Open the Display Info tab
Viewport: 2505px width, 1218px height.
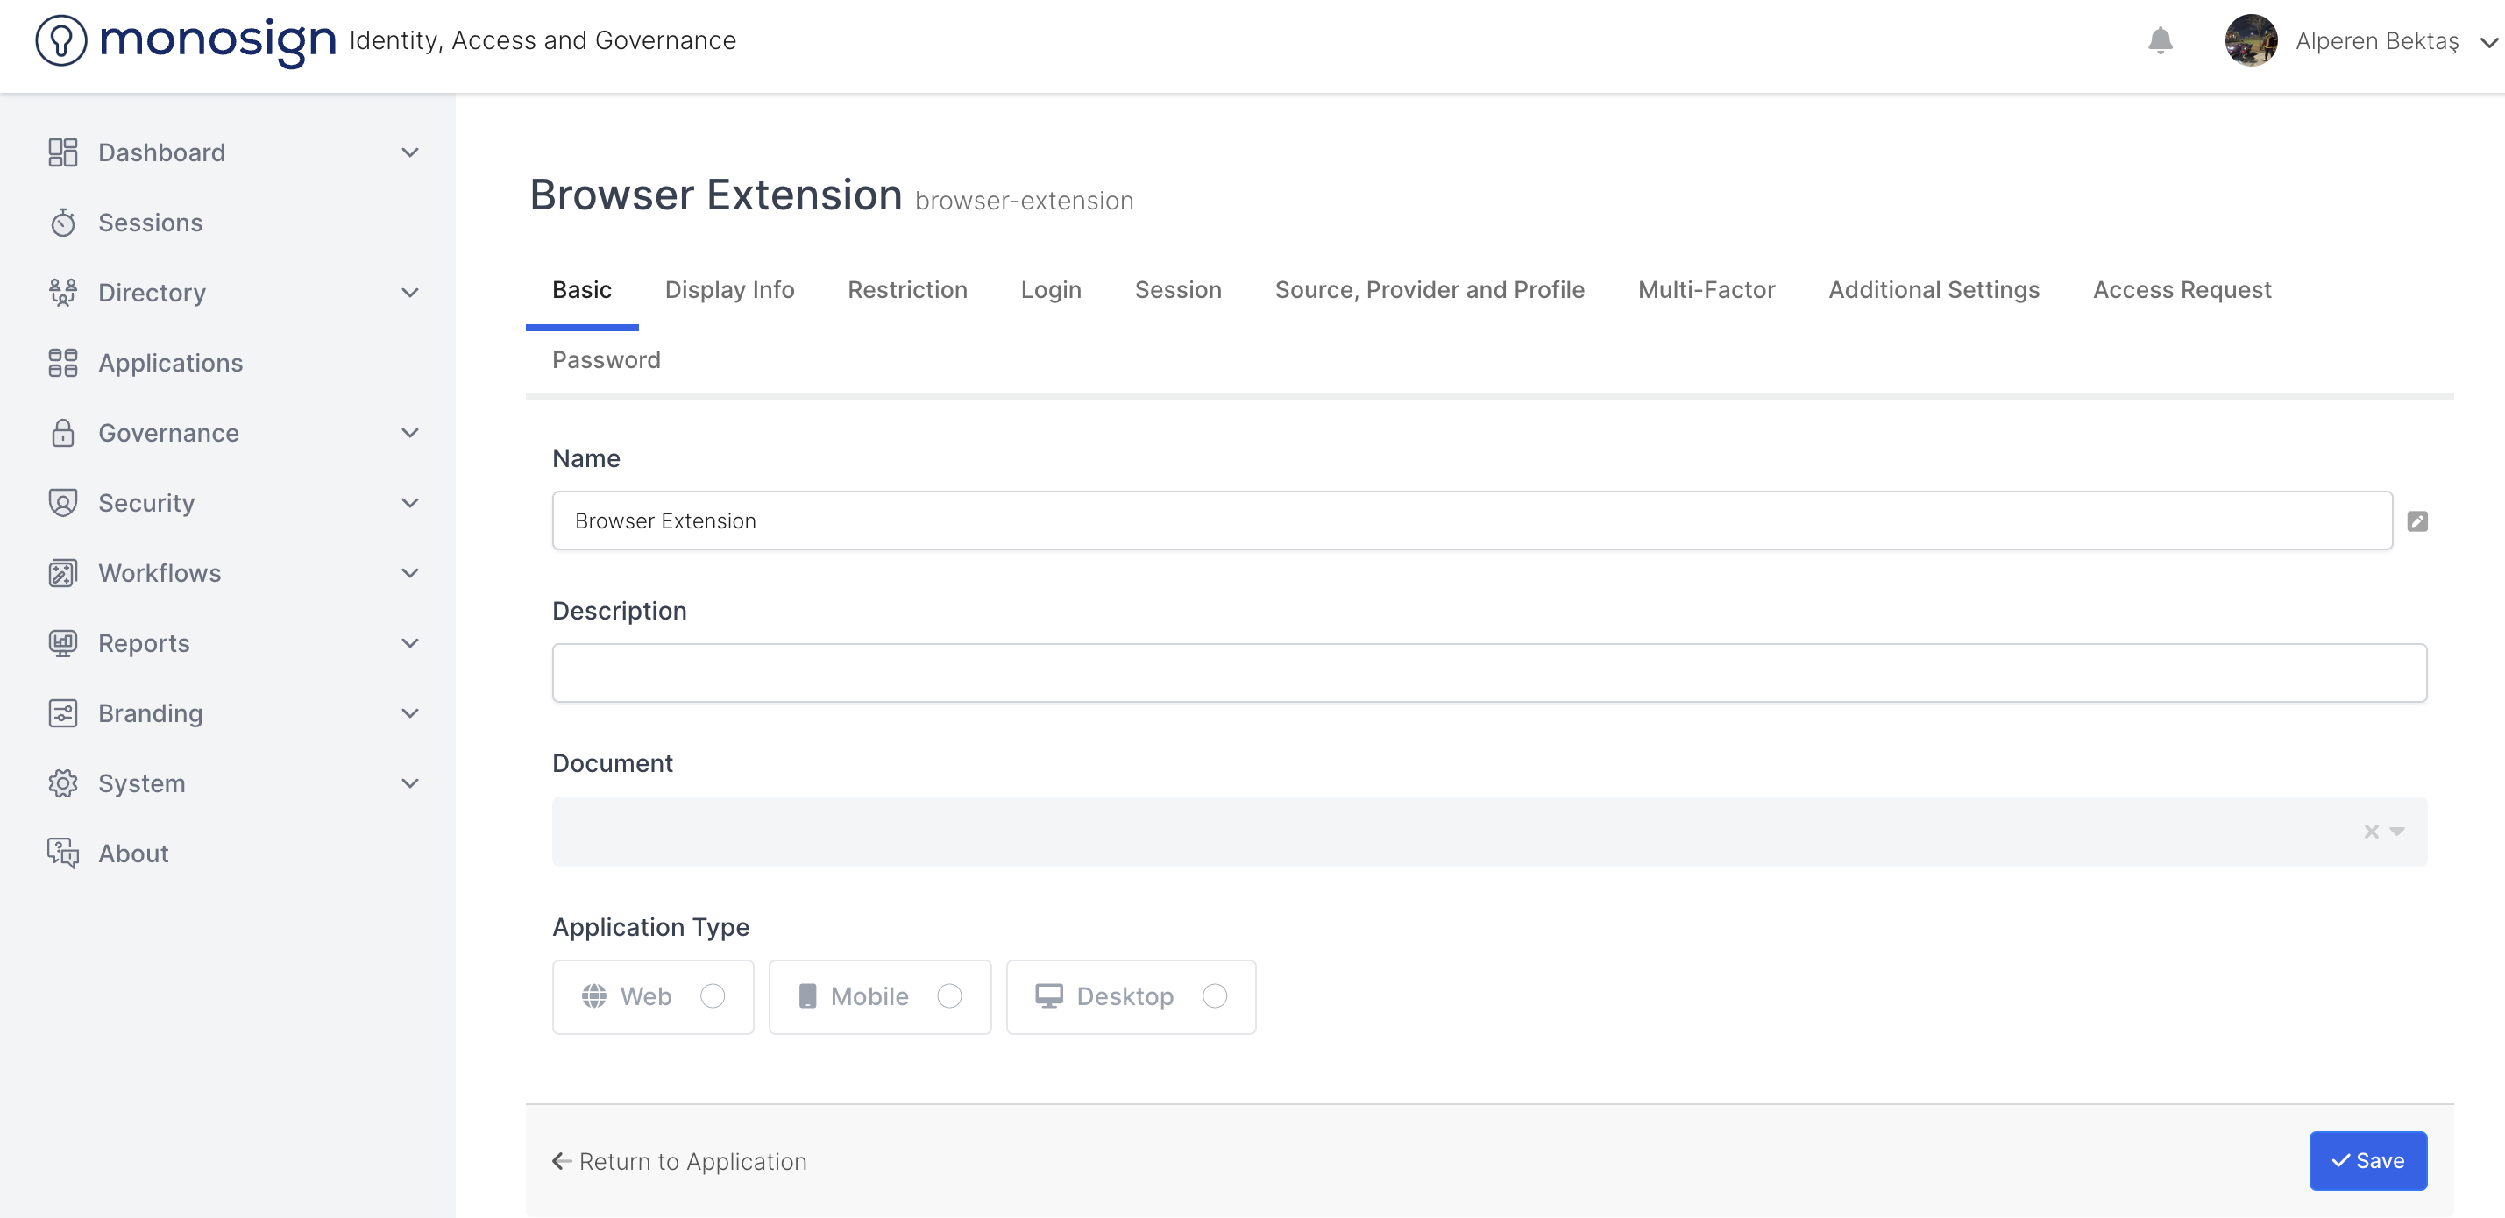(729, 290)
